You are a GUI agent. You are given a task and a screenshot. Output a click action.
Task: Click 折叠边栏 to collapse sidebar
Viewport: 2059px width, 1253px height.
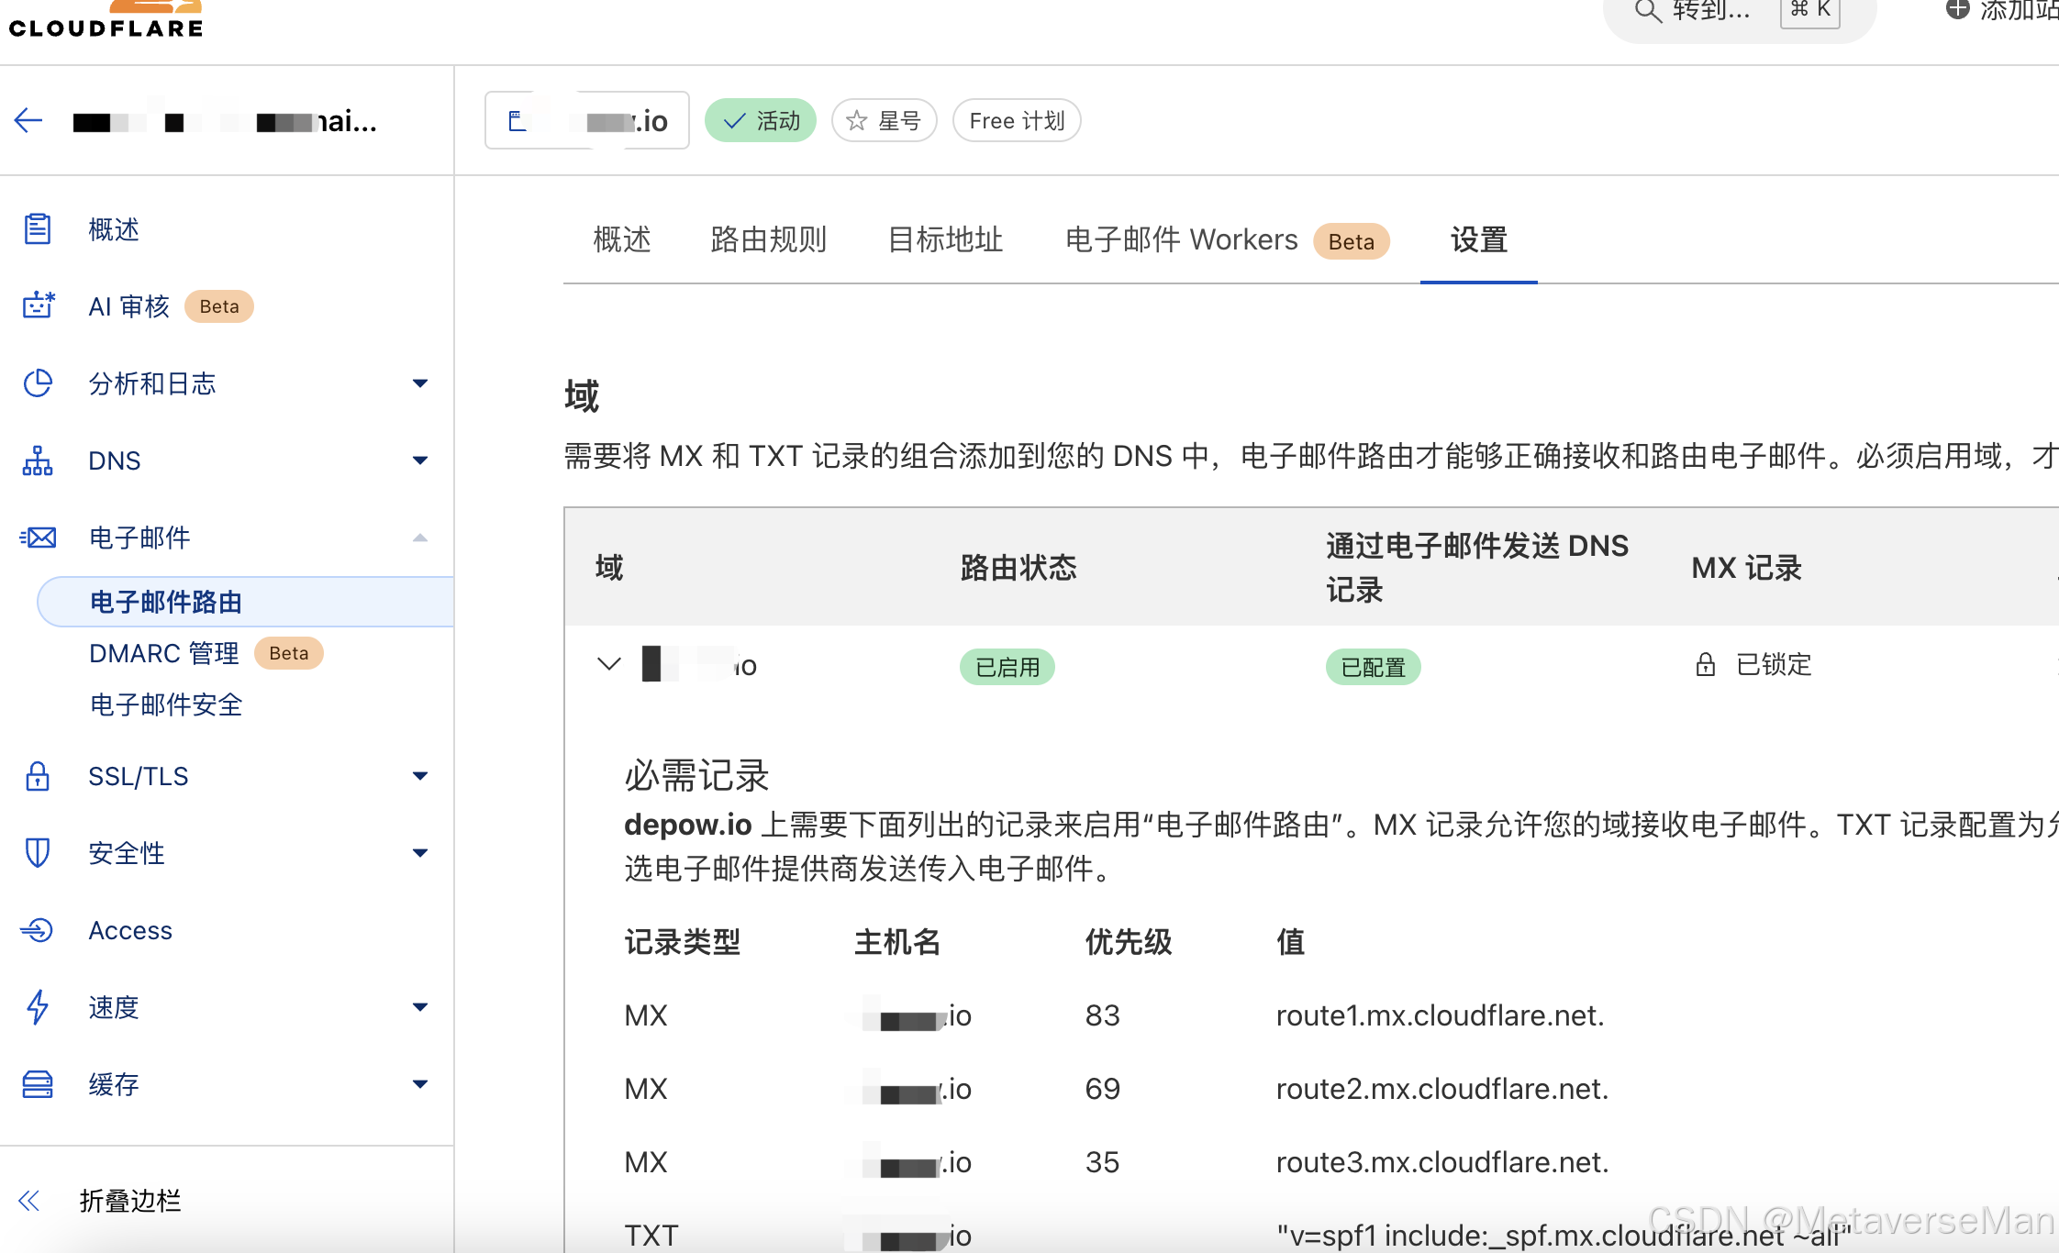coord(128,1201)
